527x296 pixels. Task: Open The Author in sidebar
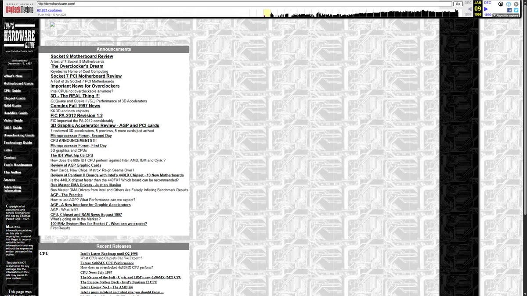click(x=12, y=172)
